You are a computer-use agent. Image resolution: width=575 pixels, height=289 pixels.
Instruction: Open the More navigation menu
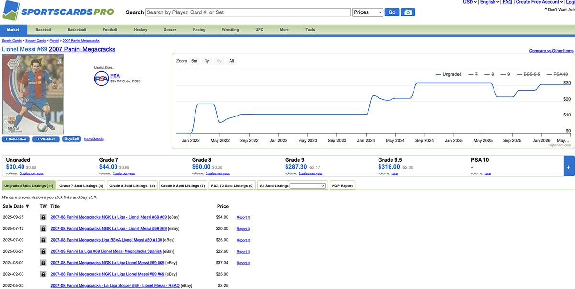click(x=284, y=30)
